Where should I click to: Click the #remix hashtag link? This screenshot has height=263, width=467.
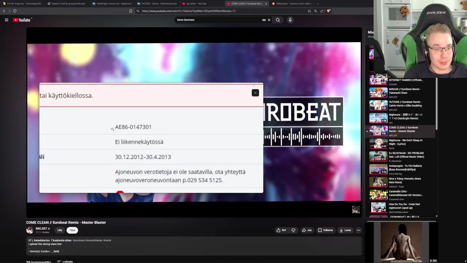click(x=107, y=240)
